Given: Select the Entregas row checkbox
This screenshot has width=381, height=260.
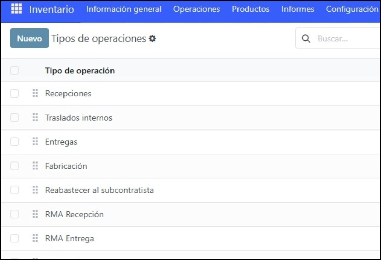Looking at the screenshot, I should (14, 142).
